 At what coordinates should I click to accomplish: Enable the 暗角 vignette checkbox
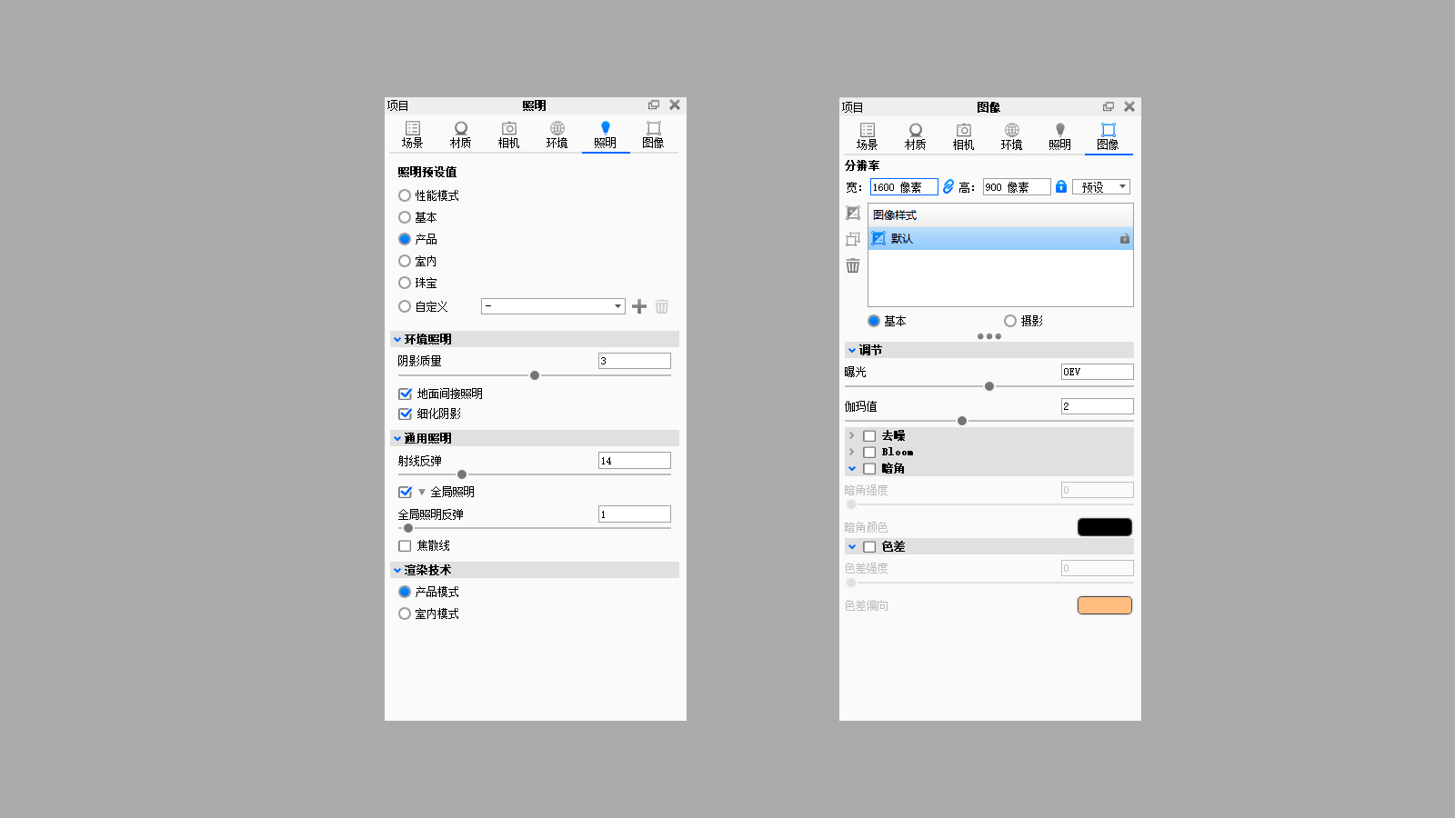click(869, 468)
